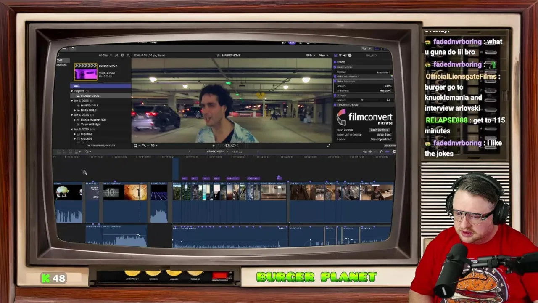This screenshot has width=538, height=303.
Task: Select the TV on Wall Night clip
Action: pos(91,125)
